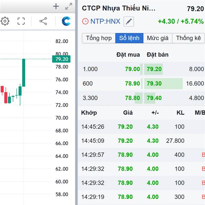Click the red clock icon beside NTP:HNX

pyautogui.click(x=85, y=21)
